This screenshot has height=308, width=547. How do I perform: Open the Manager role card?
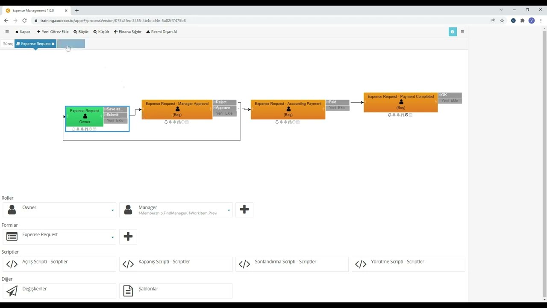coord(176,210)
